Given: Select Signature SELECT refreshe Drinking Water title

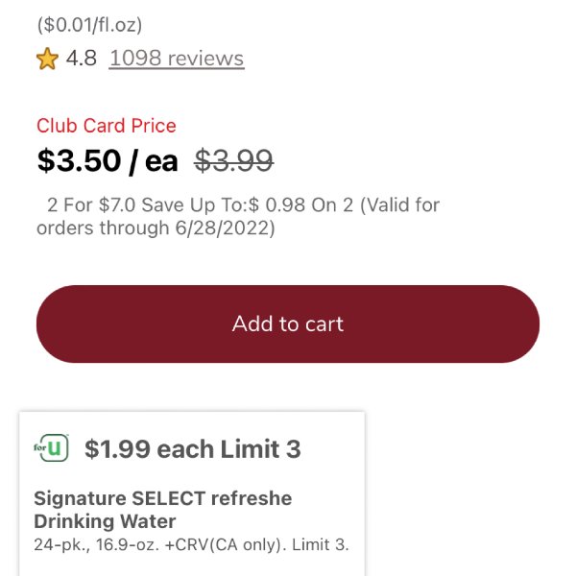Looking at the screenshot, I should pyautogui.click(x=163, y=510).
